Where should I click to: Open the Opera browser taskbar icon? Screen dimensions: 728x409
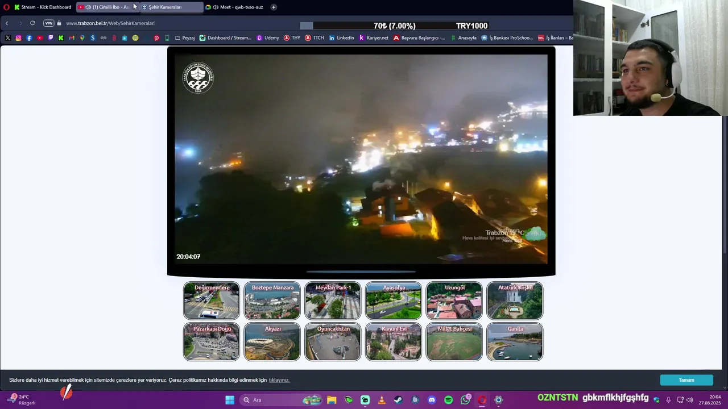[482, 400]
